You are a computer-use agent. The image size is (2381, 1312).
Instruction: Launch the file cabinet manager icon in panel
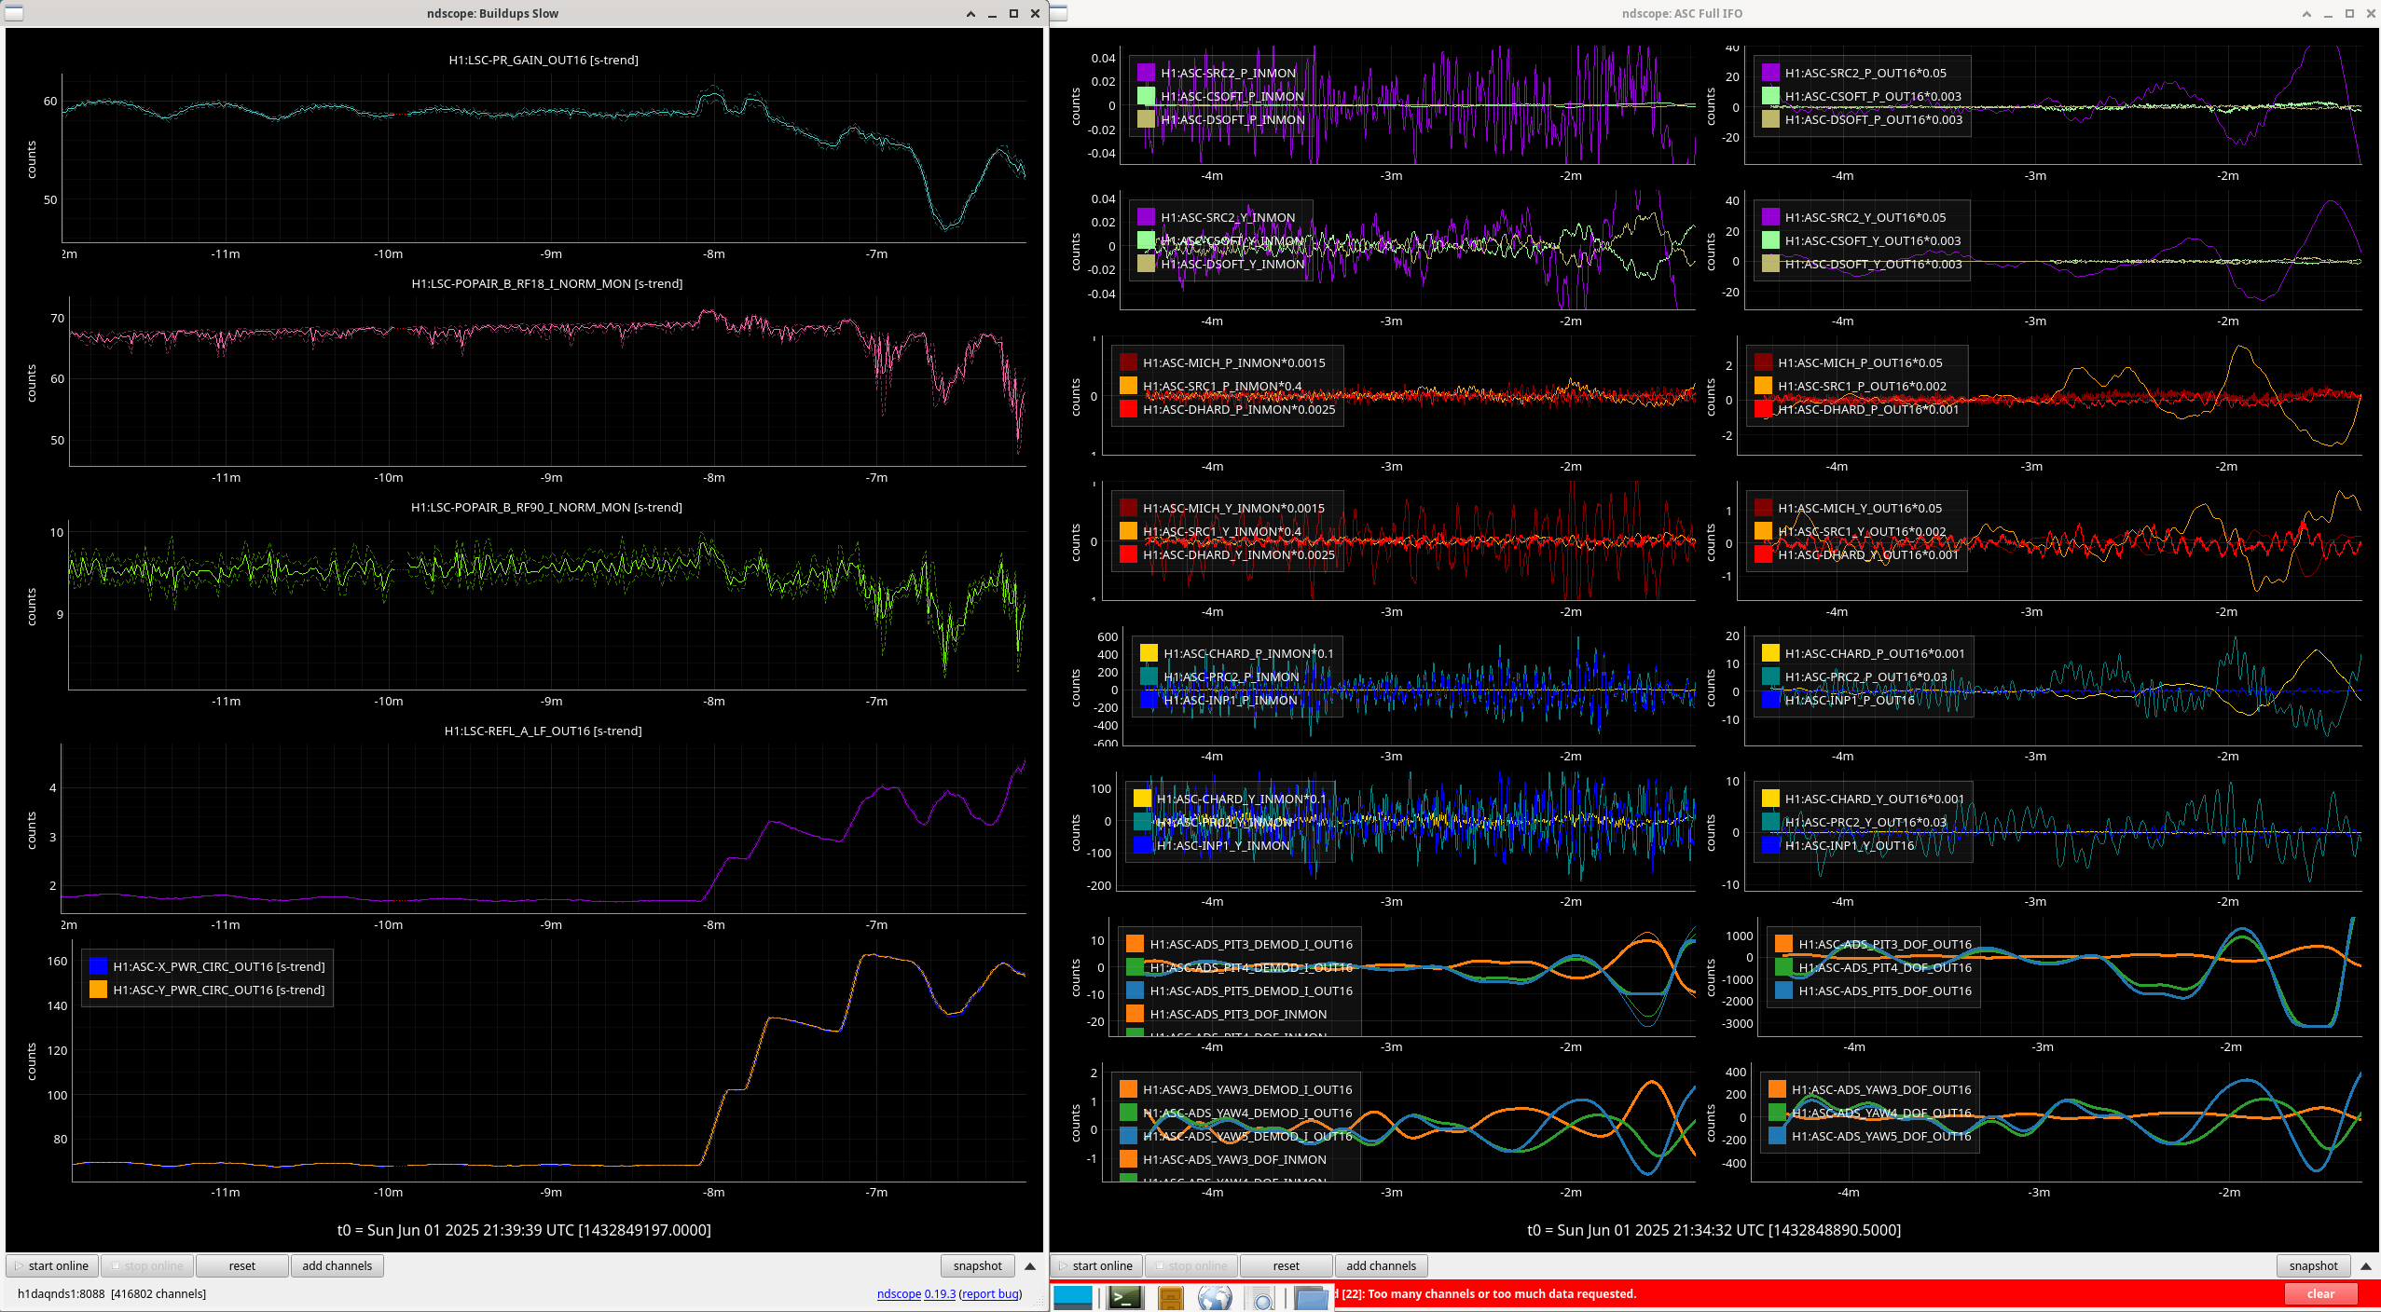(1171, 1297)
